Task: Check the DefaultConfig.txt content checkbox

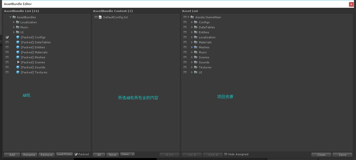Action: [96, 17]
